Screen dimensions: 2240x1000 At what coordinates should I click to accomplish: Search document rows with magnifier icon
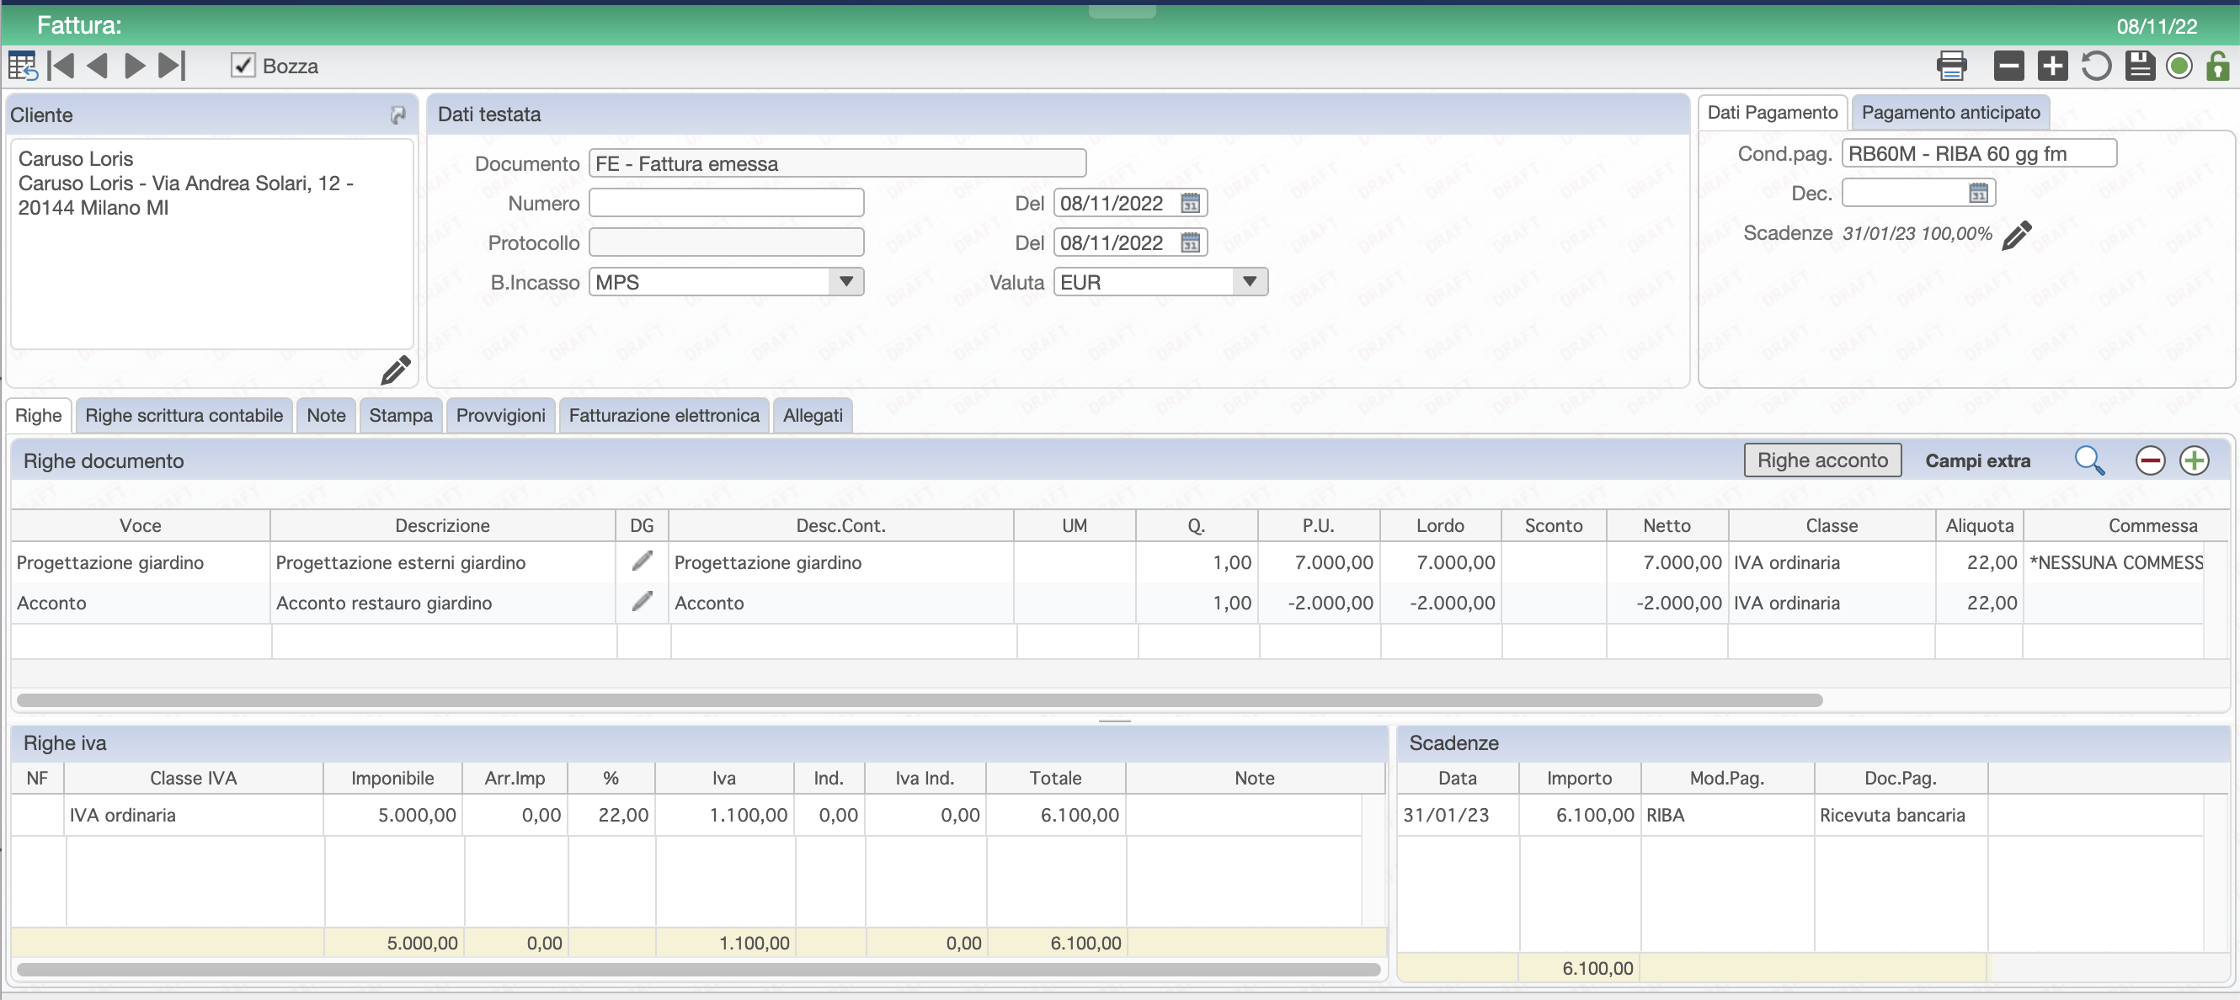click(x=2089, y=461)
